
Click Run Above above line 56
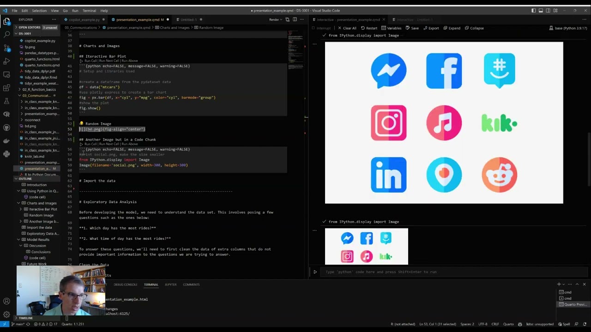click(130, 144)
